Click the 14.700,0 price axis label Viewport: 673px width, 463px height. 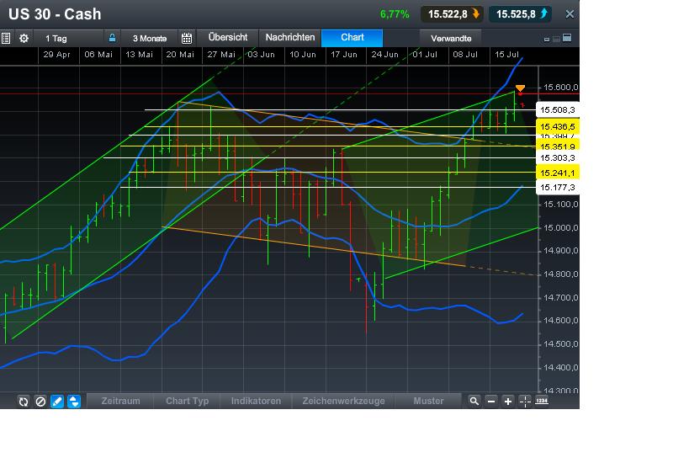tap(560, 298)
